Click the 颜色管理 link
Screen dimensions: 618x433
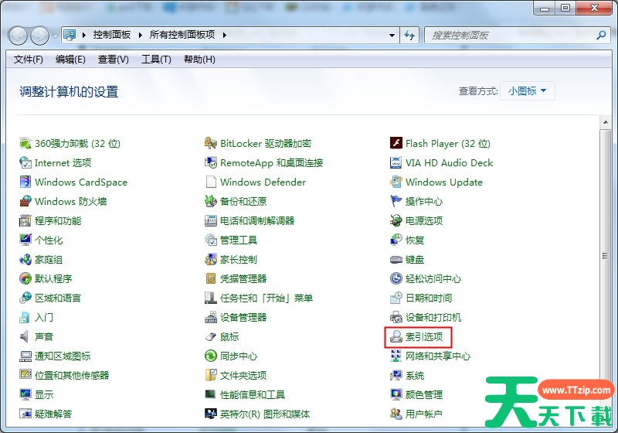pyautogui.click(x=424, y=395)
